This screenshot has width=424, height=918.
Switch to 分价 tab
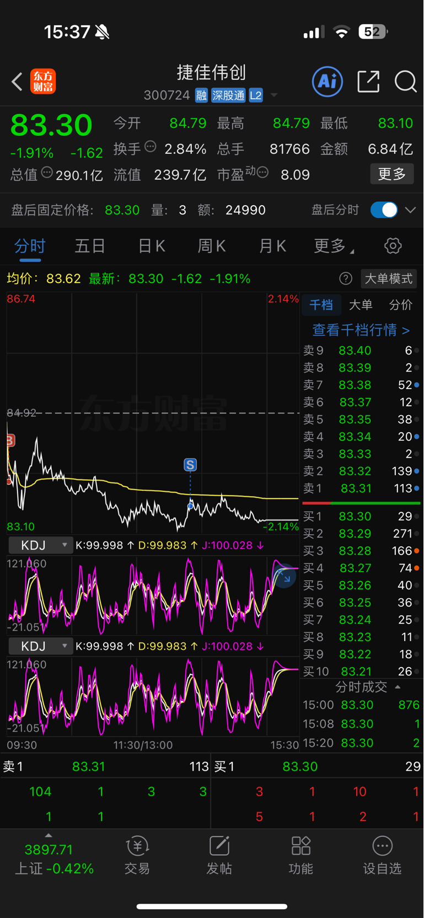coord(401,305)
